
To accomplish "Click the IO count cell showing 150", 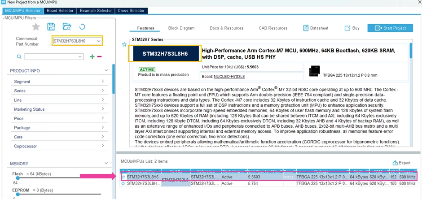I will coord(394,183).
